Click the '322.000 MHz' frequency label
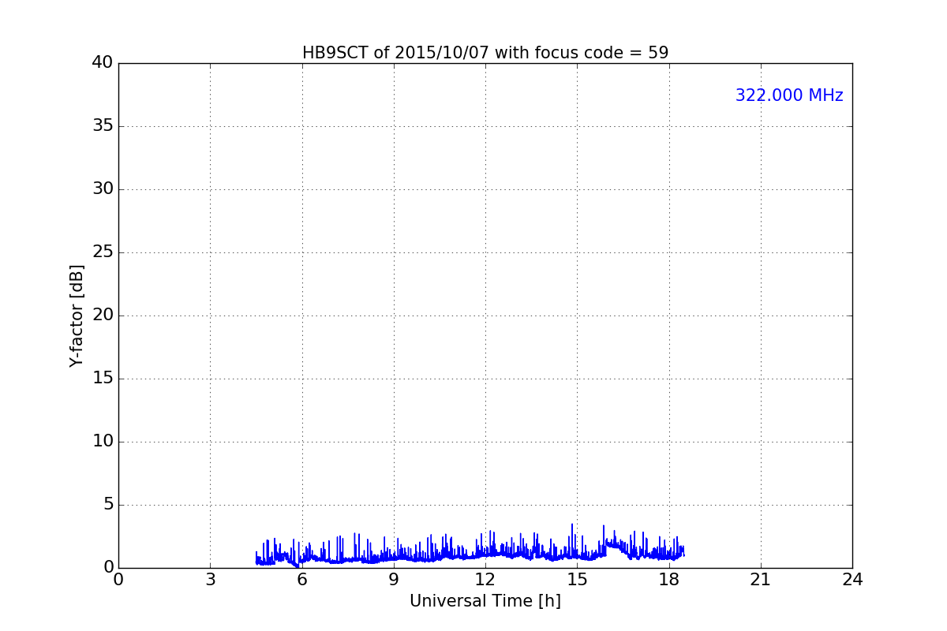The width and height of the screenshot is (947, 631). tap(789, 95)
